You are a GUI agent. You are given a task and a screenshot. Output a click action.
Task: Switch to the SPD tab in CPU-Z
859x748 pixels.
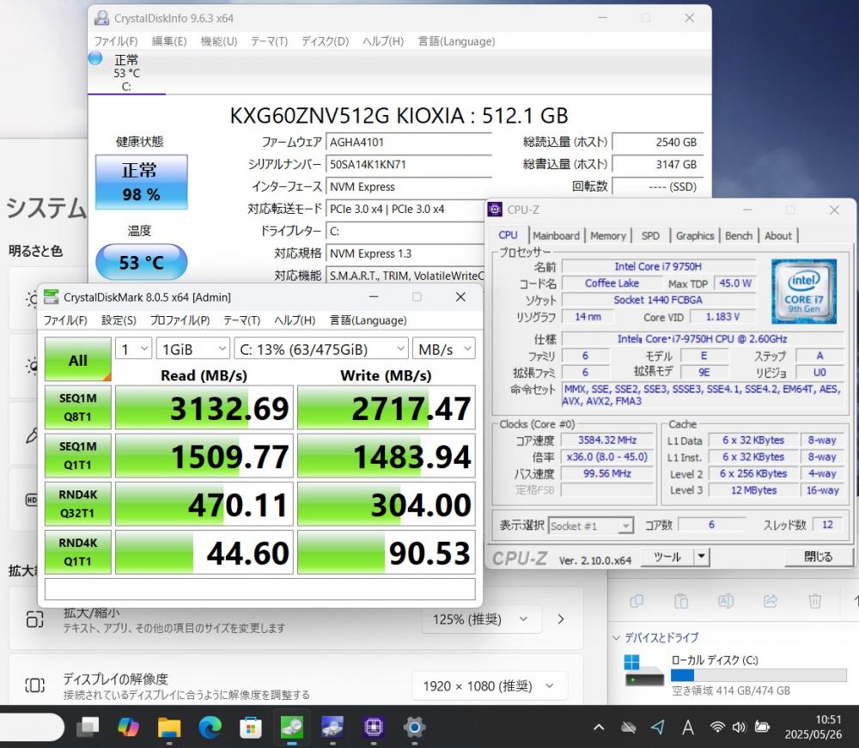coord(650,235)
